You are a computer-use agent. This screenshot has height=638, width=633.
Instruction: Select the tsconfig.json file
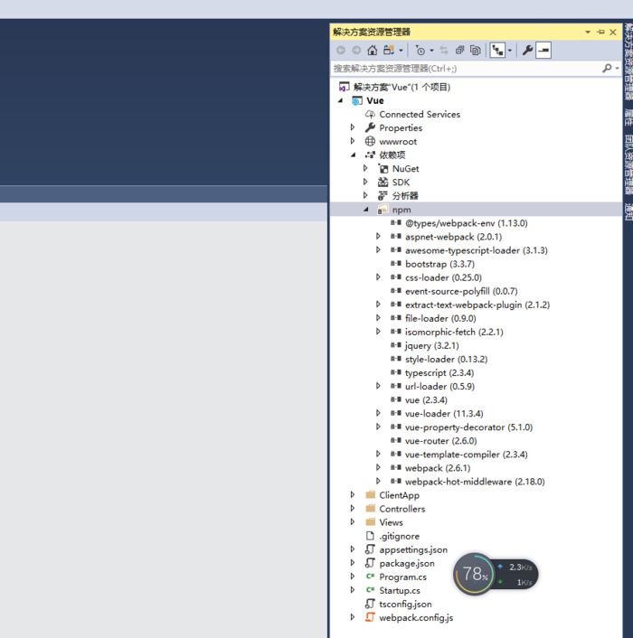[405, 604]
